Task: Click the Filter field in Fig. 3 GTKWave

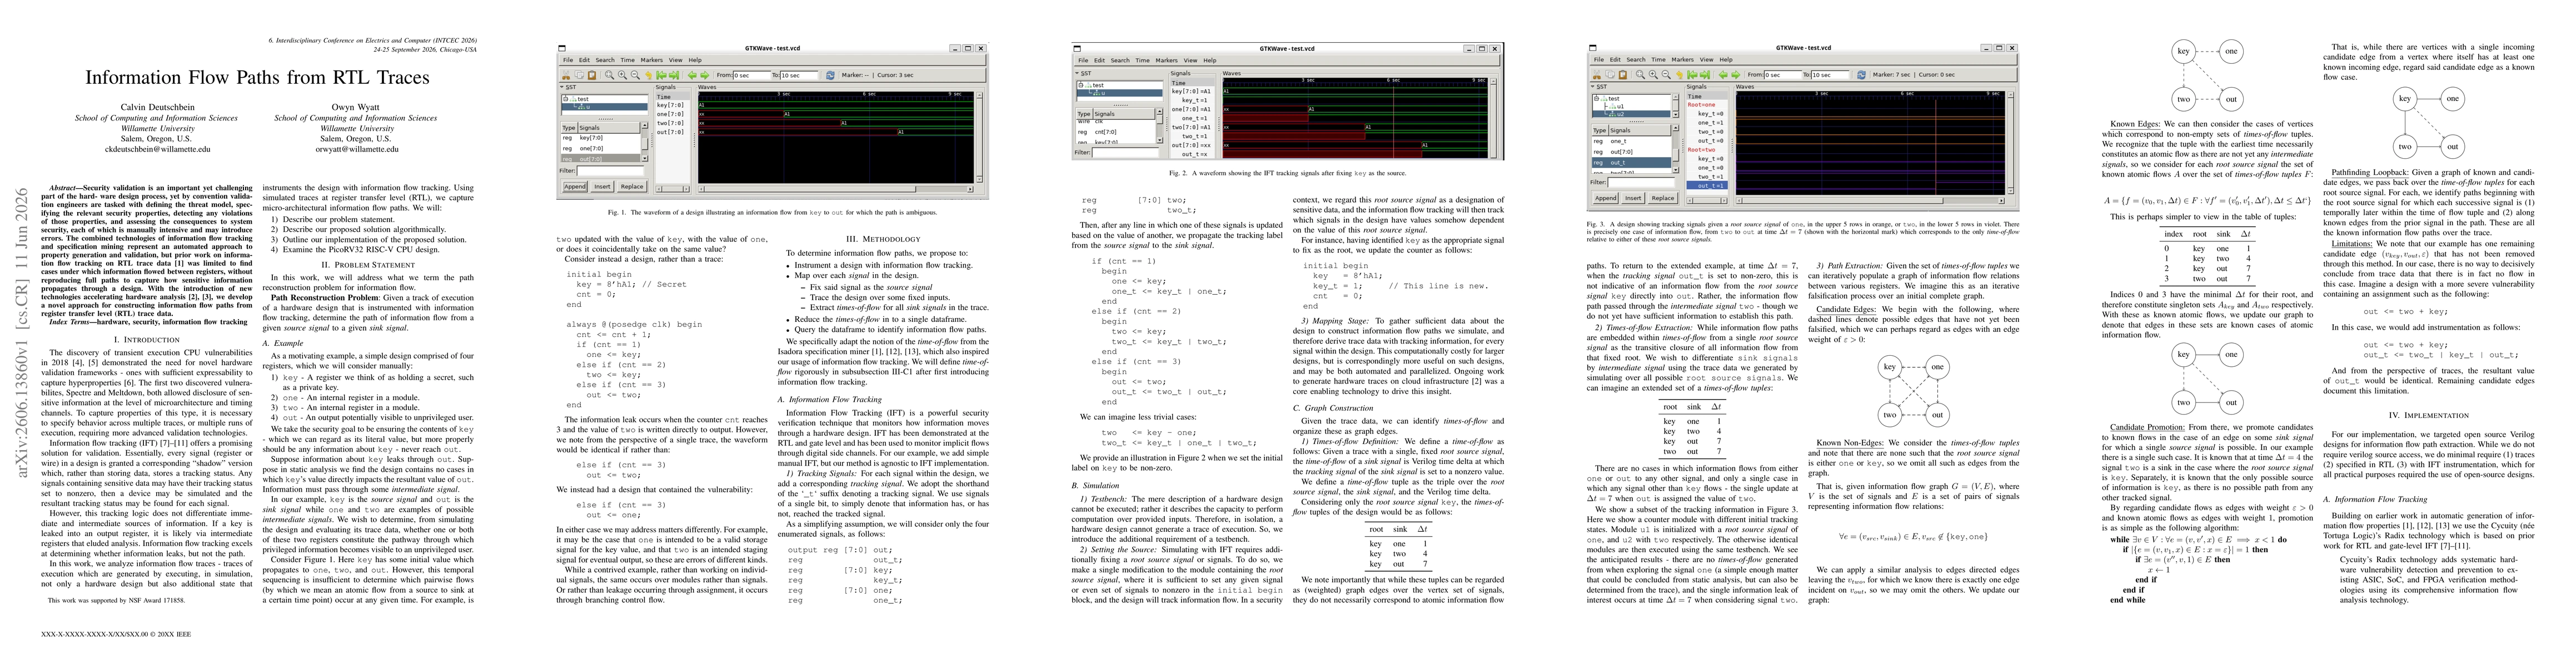Action: point(1641,183)
